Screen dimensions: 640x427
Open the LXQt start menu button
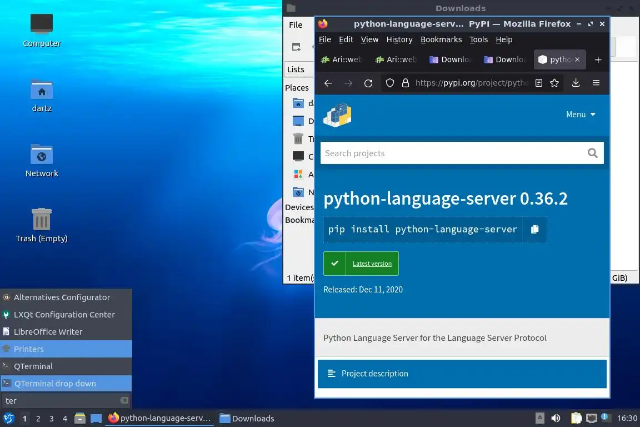click(x=8, y=419)
